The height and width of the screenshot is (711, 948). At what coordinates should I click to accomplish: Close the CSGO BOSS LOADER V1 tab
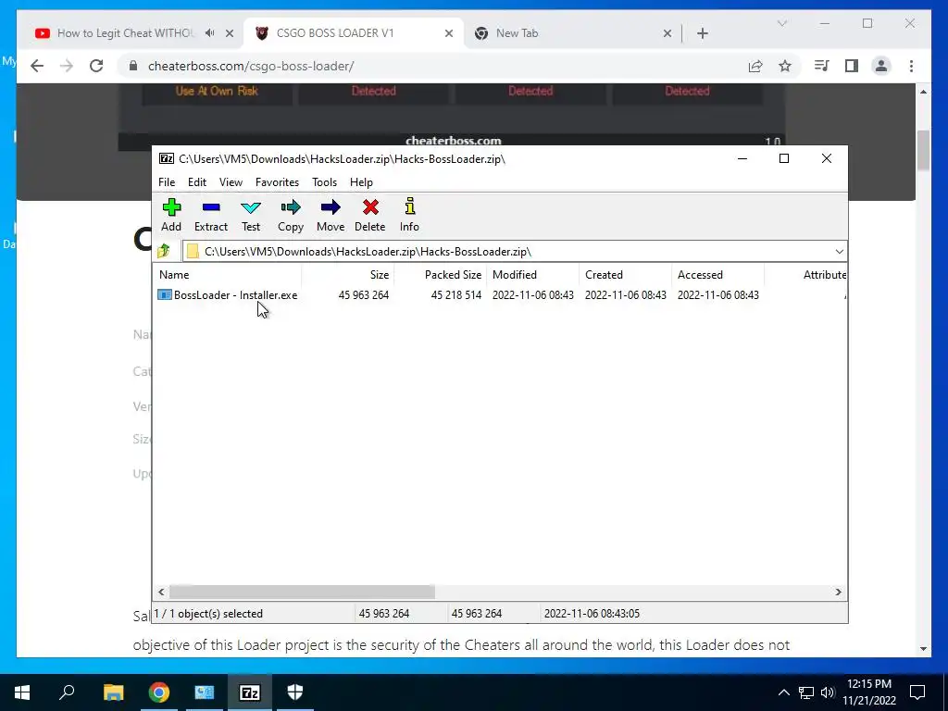click(x=449, y=33)
